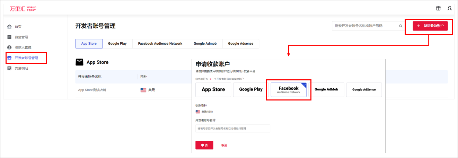Click the 收款币种 label

coord(201,105)
